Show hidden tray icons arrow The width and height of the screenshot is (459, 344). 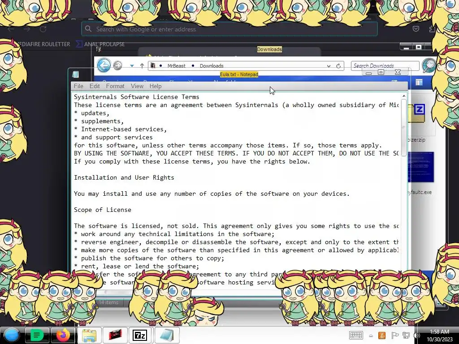click(371, 336)
